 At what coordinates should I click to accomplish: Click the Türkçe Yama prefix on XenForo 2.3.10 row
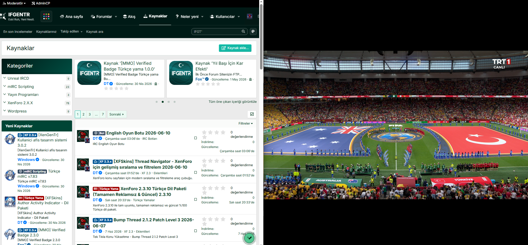point(106,189)
